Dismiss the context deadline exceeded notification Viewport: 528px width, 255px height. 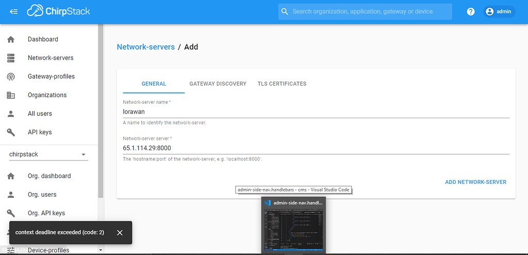pyautogui.click(x=120, y=233)
